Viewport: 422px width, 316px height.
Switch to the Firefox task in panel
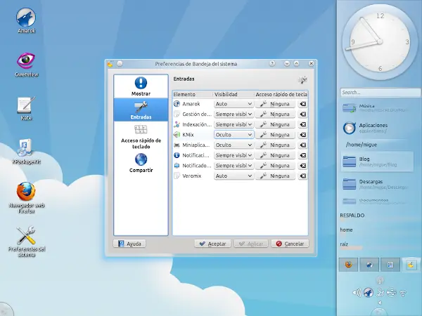point(348,265)
